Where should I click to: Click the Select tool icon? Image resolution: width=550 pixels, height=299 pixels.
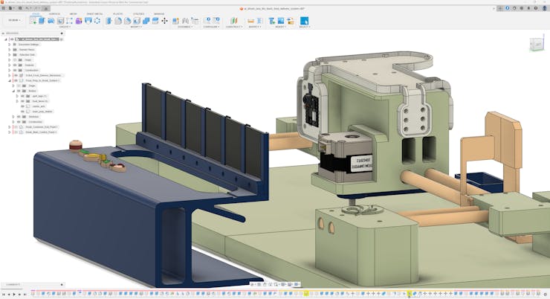point(304,21)
